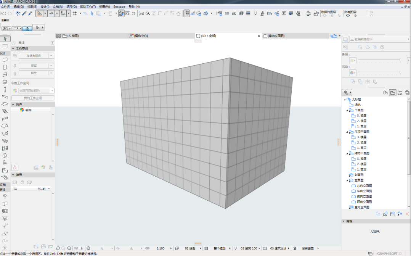Click the Inject Parameters syringe icon
Screen dimensions: 411x256
pos(31,13)
